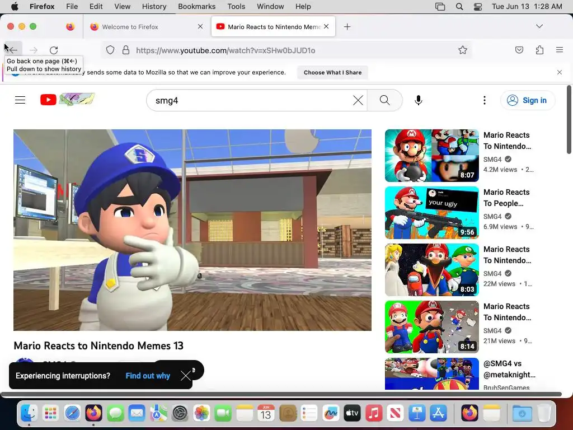Reload the current page
The width and height of the screenshot is (573, 430).
pyautogui.click(x=54, y=50)
